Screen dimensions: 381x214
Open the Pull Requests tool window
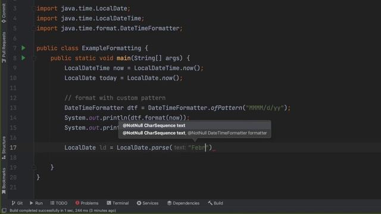click(4, 48)
